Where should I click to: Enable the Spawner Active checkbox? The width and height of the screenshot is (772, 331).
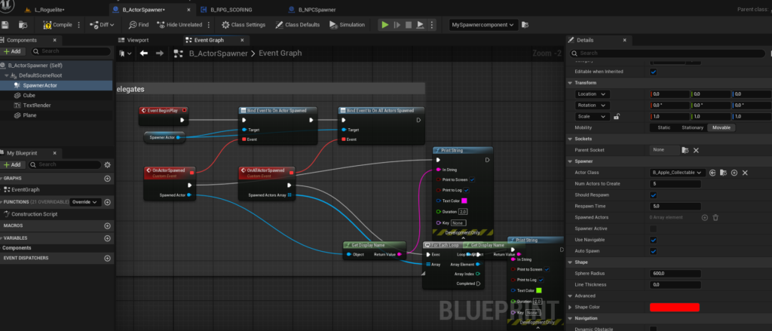coord(654,228)
